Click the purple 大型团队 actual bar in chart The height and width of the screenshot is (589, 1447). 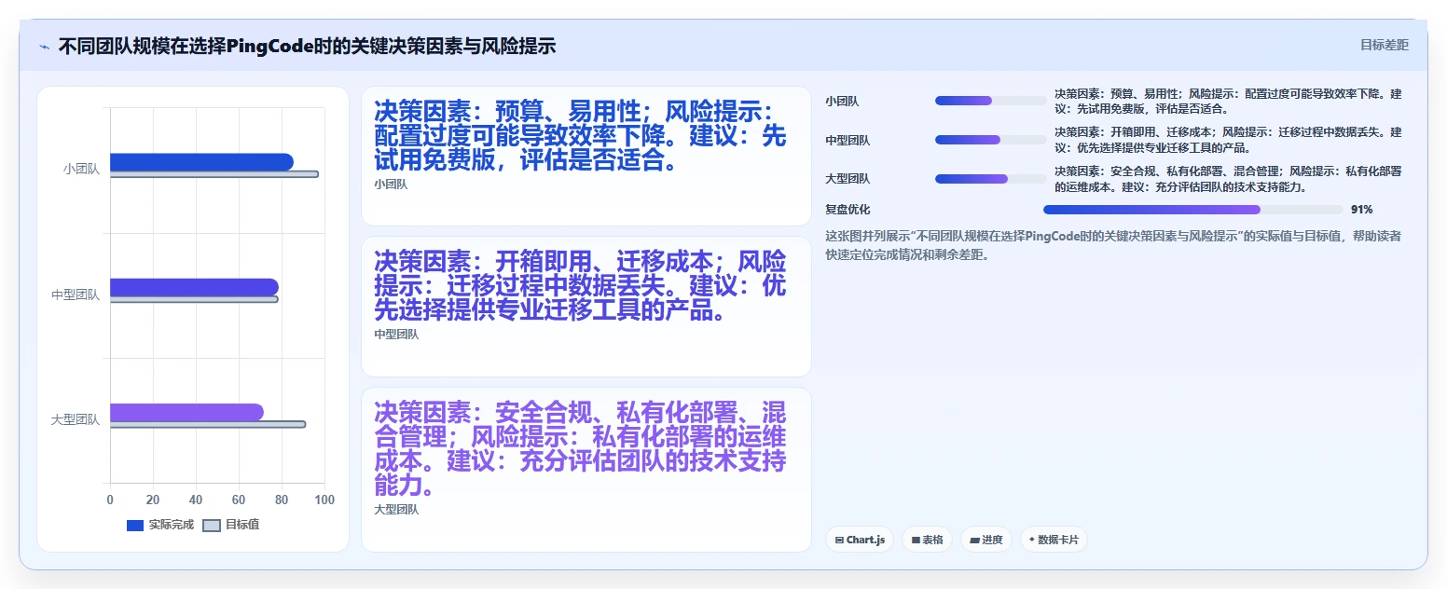point(186,412)
